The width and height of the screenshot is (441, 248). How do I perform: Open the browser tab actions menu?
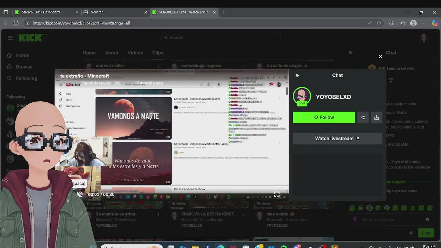pos(6,12)
